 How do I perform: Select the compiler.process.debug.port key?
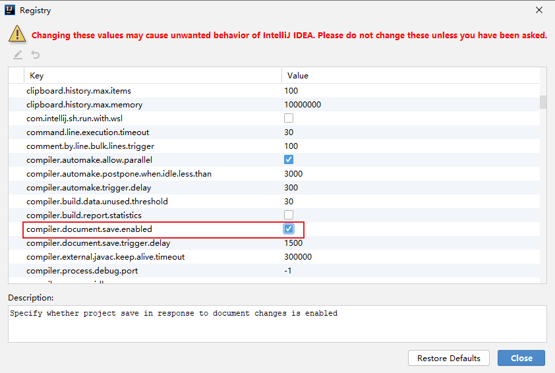tap(82, 271)
